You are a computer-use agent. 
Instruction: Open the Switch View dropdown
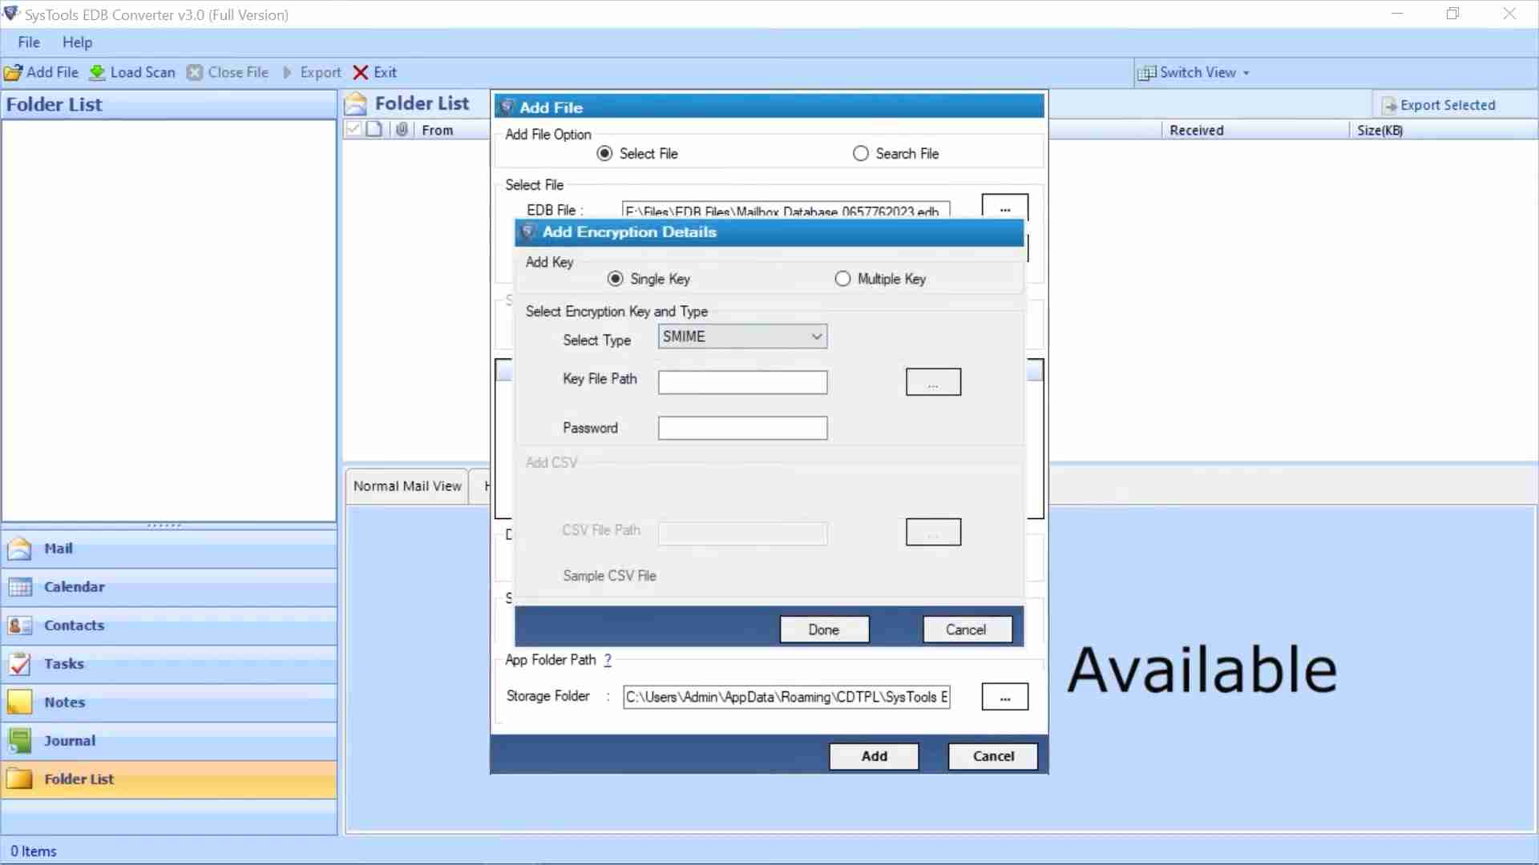pos(1194,72)
